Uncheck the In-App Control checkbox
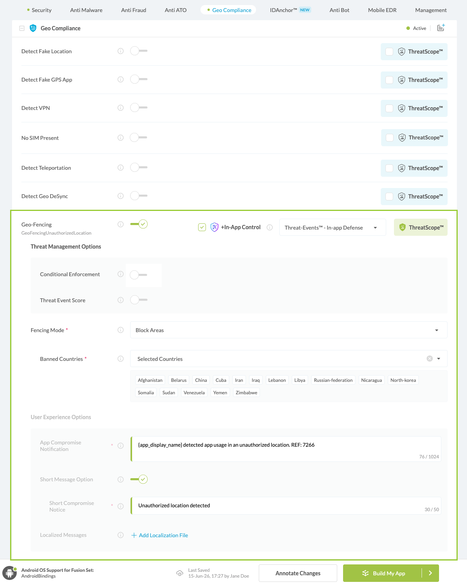Image resolution: width=467 pixels, height=585 pixels. 202,227
